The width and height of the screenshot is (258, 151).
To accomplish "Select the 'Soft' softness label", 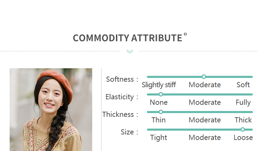I will point(243,85).
